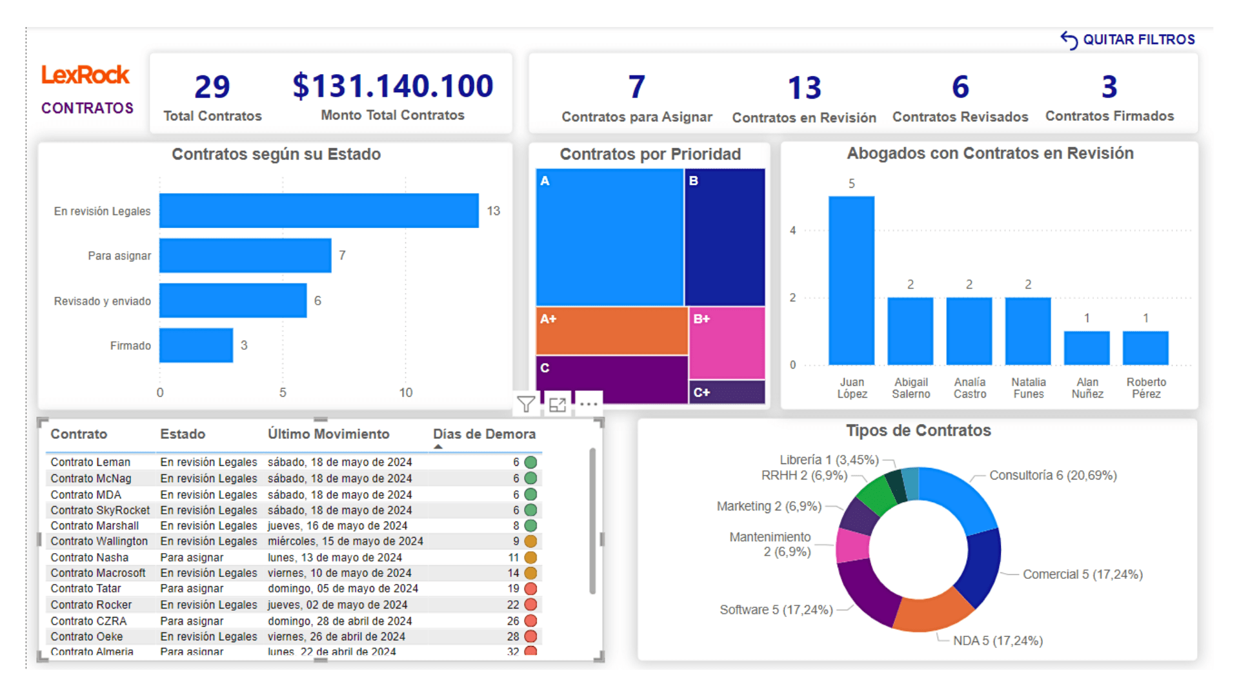Open the table's more options ellipsis
Viewport: 1239px width, 697px height.
pyautogui.click(x=589, y=405)
